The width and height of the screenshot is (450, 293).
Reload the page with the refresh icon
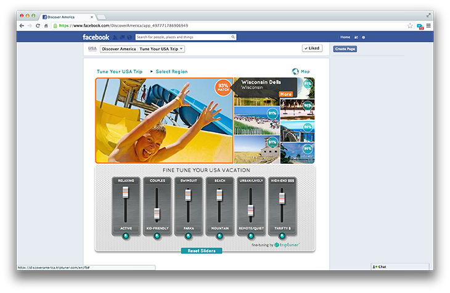(38, 26)
